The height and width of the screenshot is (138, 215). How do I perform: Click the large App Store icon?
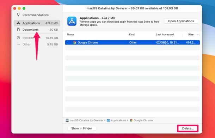pyautogui.click(x=72, y=21)
